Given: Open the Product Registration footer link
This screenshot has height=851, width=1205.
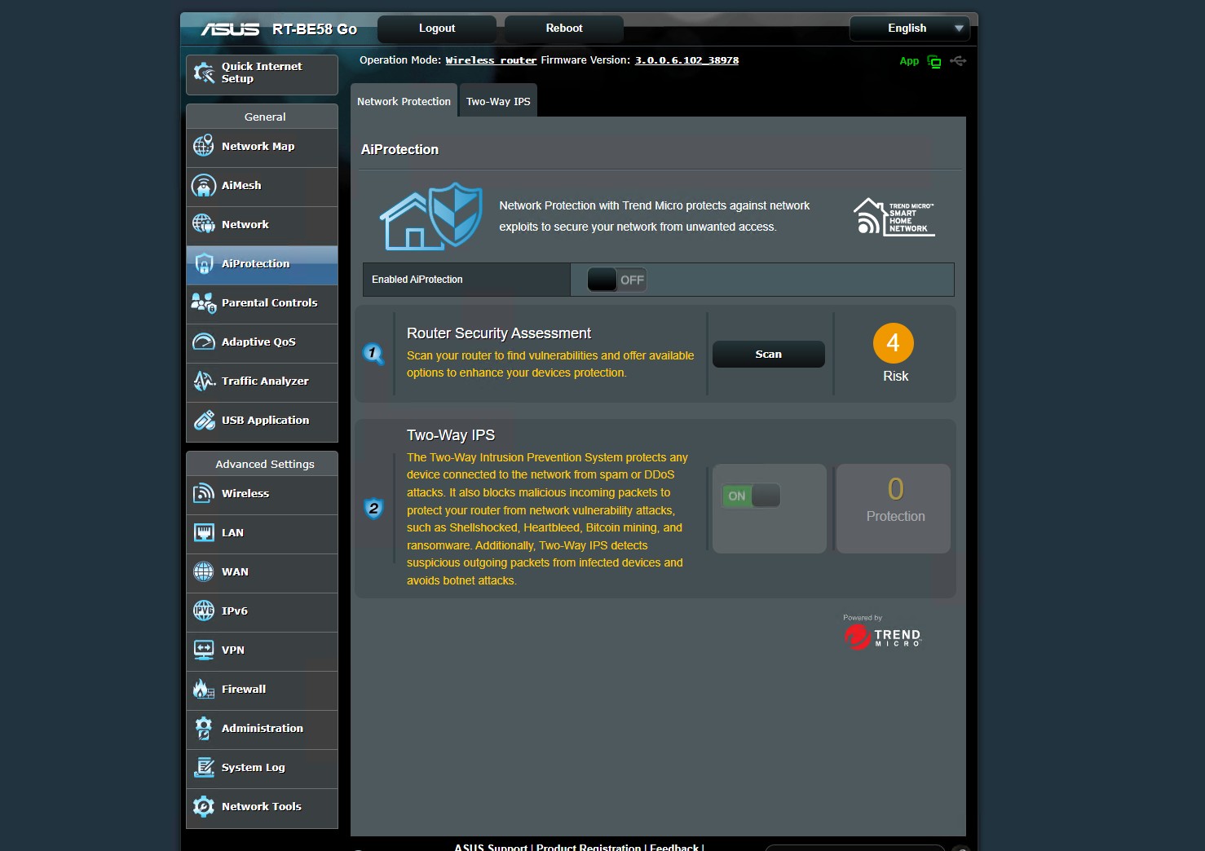Looking at the screenshot, I should tap(589, 847).
